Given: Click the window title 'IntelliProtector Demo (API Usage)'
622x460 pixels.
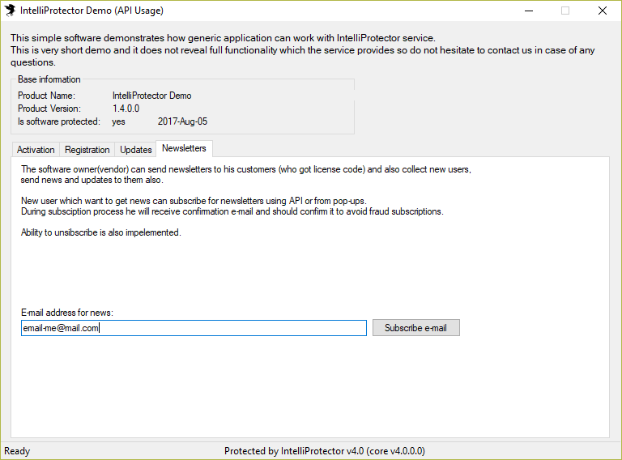Looking at the screenshot, I should coord(92,11).
